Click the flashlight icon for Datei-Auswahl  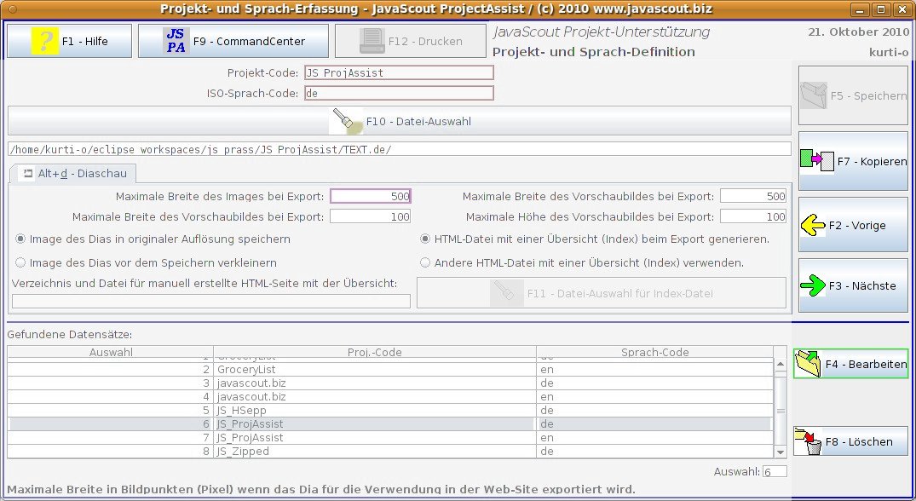346,121
